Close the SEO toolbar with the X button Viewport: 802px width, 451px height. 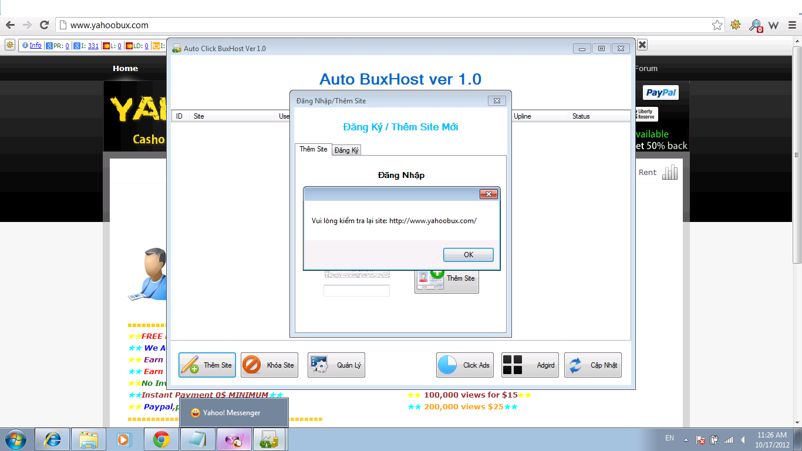click(x=642, y=45)
